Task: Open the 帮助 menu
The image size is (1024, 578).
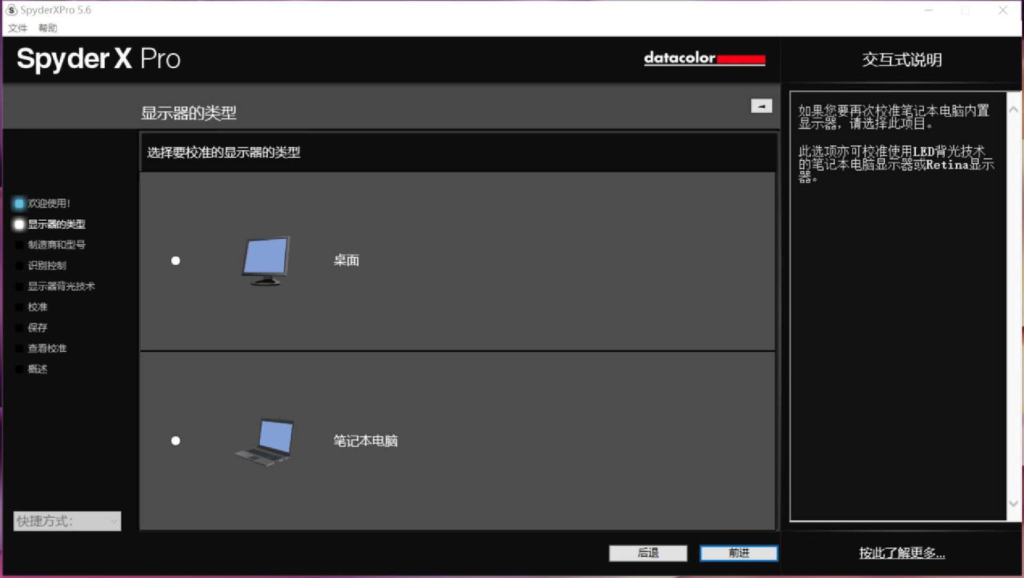Action: [x=47, y=28]
